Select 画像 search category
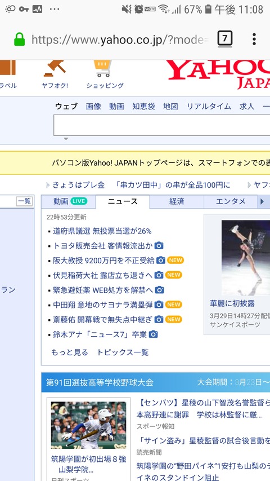The height and width of the screenshot is (481, 270). tap(93, 107)
